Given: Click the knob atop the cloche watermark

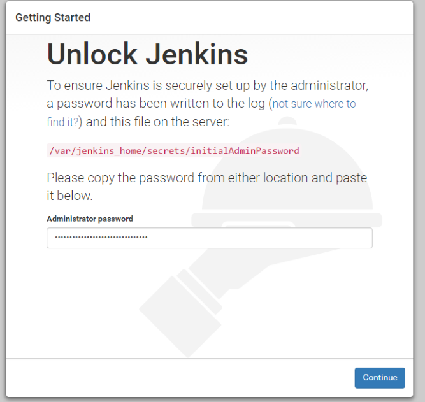Looking at the screenshot, I should [x=287, y=120].
